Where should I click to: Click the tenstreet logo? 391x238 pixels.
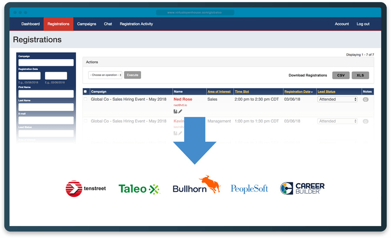click(x=86, y=188)
